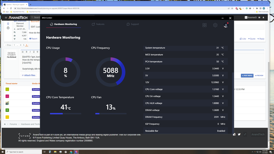Select the CPU SA voltage row
This screenshot has width=274, height=154.
(185, 96)
